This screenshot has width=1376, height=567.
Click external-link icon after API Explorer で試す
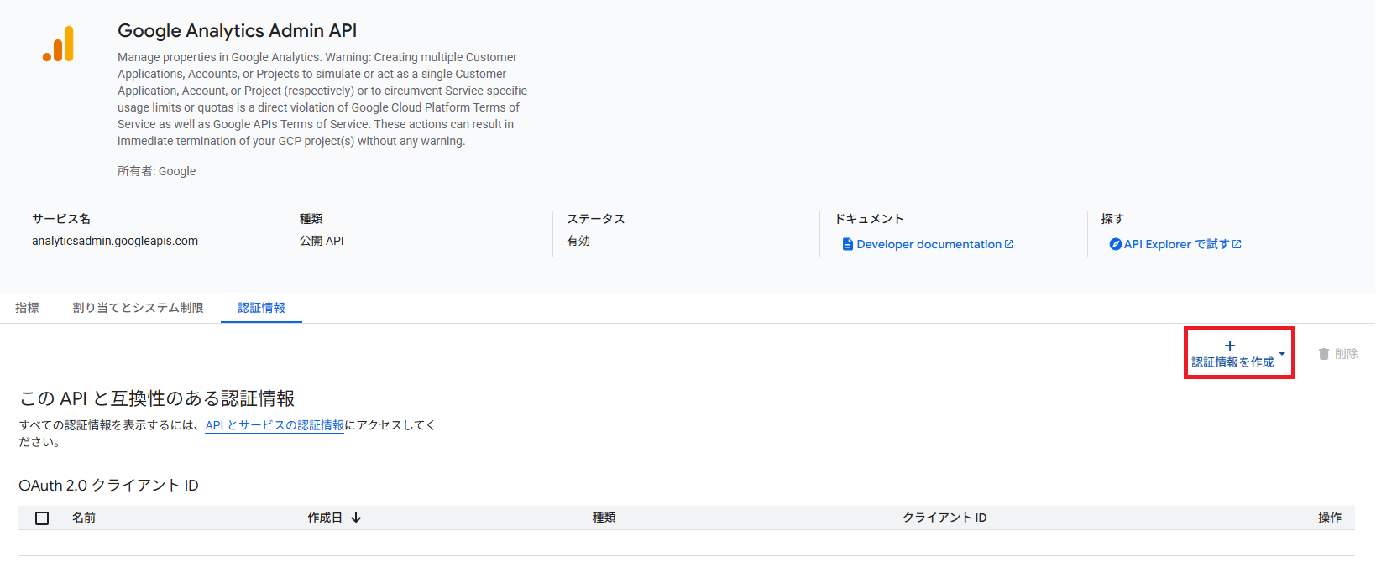pyautogui.click(x=1237, y=244)
